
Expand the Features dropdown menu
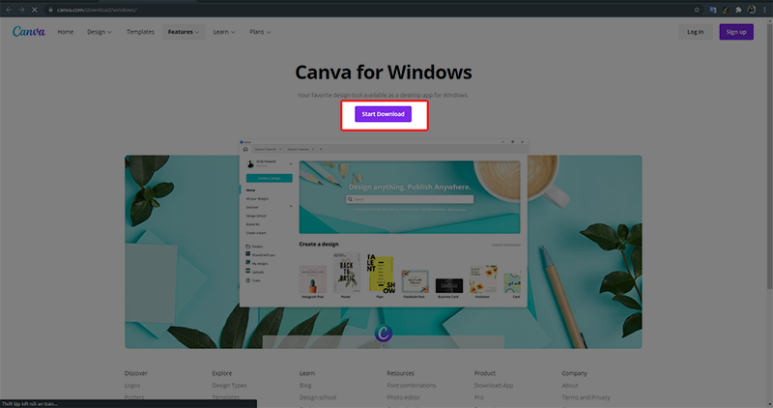[184, 32]
